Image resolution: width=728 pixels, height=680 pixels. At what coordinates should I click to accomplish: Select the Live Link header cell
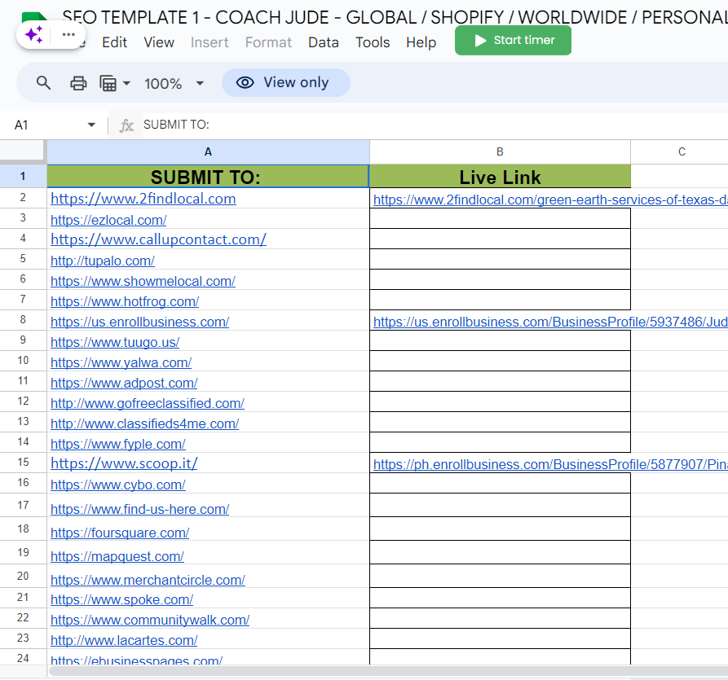click(500, 176)
